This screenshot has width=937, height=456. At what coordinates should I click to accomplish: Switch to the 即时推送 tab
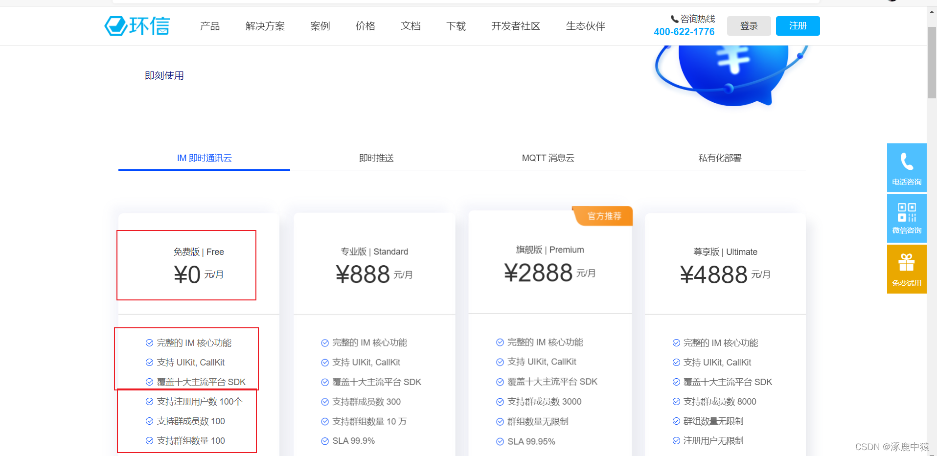coord(376,158)
